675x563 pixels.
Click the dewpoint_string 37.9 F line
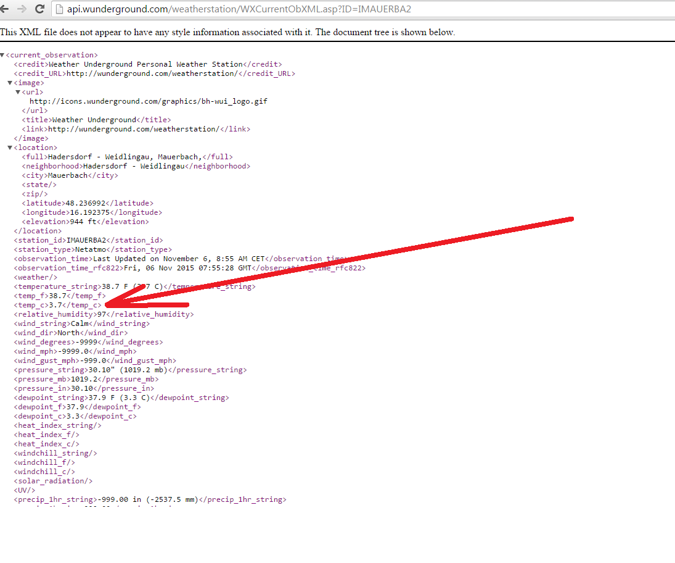[x=121, y=398]
